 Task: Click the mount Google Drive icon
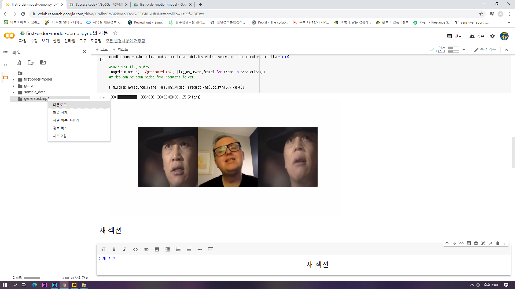43,62
